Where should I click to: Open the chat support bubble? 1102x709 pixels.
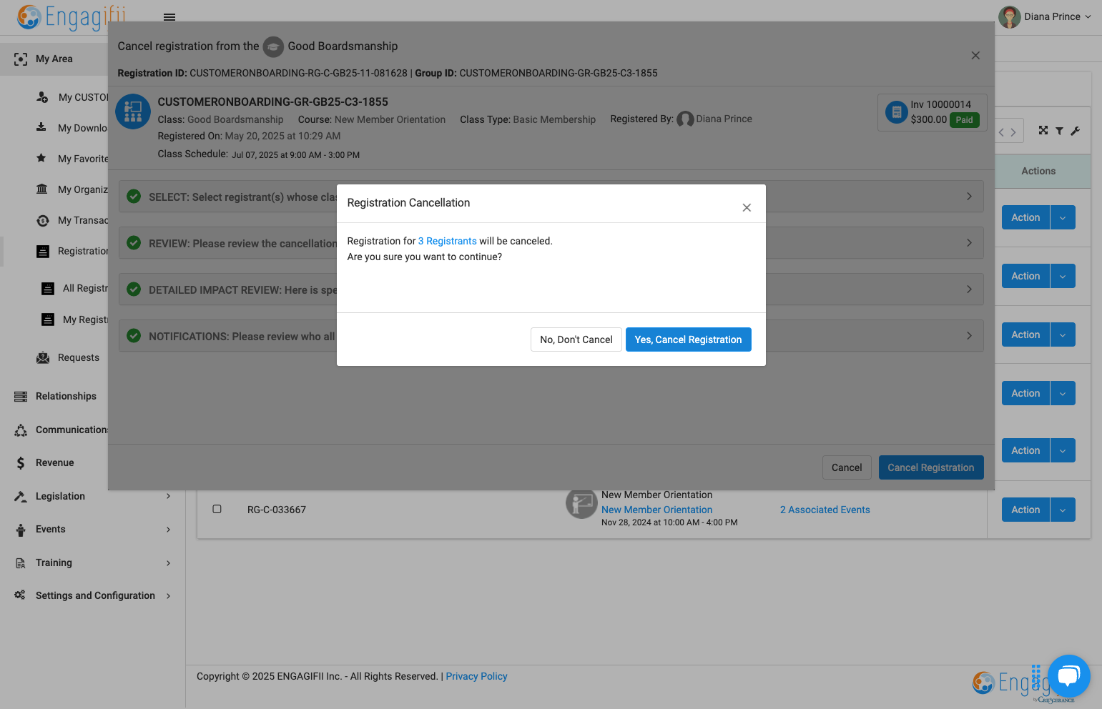tap(1068, 675)
